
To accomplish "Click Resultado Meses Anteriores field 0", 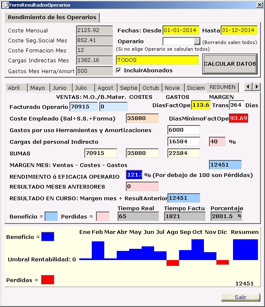I will point(142,187).
